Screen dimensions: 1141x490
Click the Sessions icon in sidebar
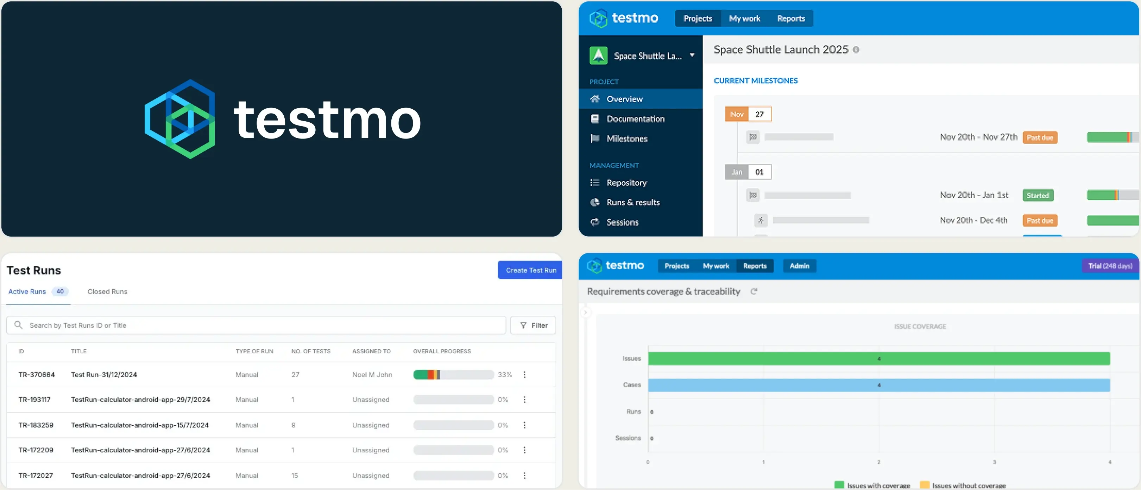[595, 222]
